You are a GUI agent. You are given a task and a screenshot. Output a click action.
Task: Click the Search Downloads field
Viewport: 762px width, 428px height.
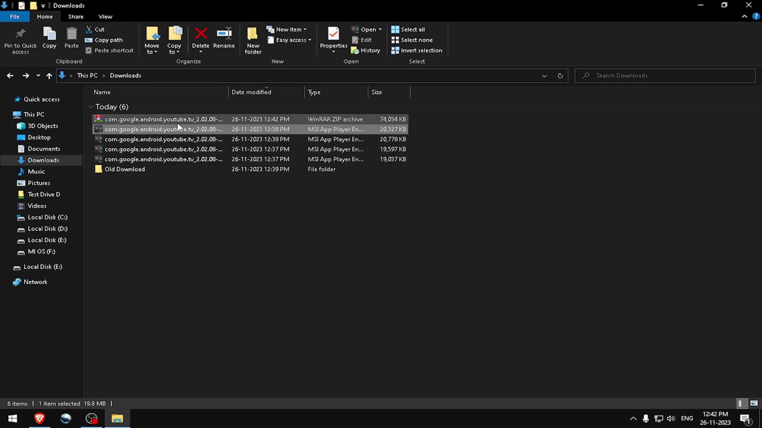point(665,75)
